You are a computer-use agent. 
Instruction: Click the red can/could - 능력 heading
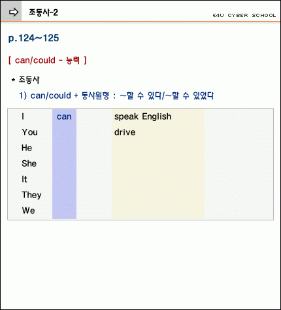tap(48, 60)
